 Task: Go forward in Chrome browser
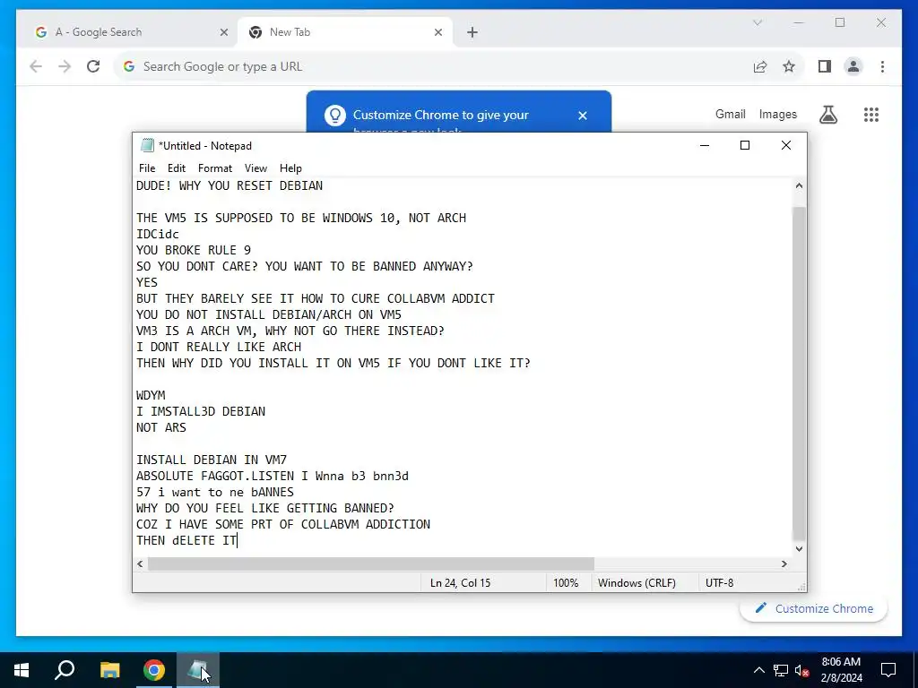click(65, 66)
